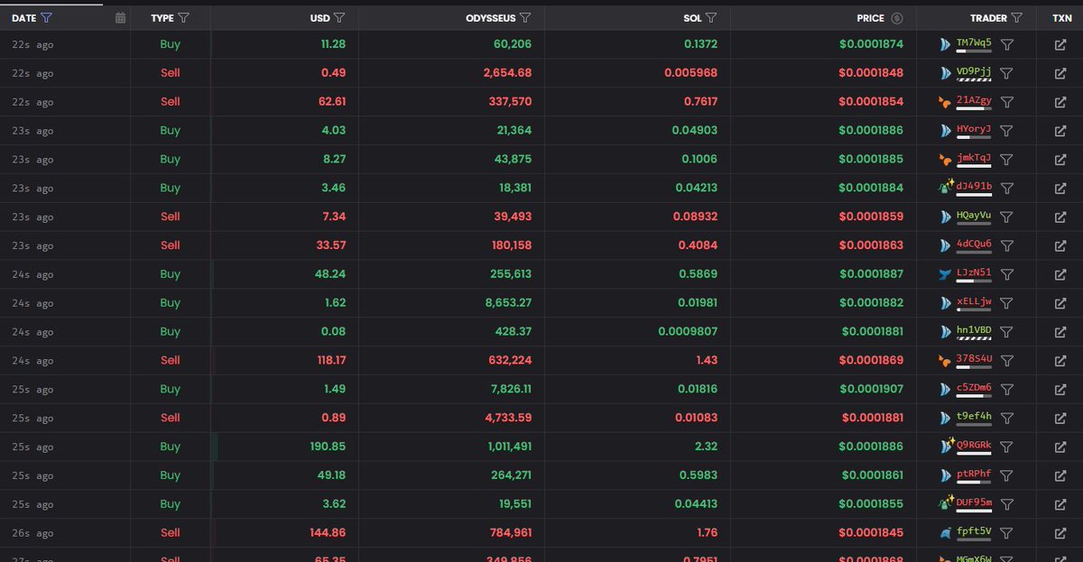Open trader fpft5V wallet link
Screen dimensions: 1083x562
(974, 531)
